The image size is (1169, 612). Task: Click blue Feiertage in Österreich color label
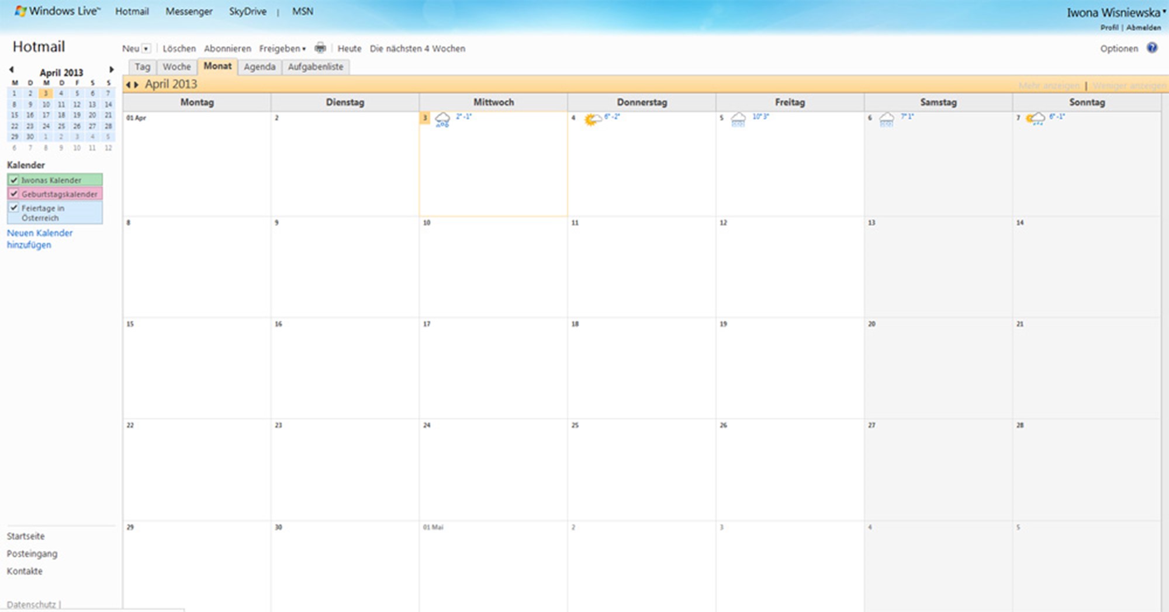pos(55,213)
